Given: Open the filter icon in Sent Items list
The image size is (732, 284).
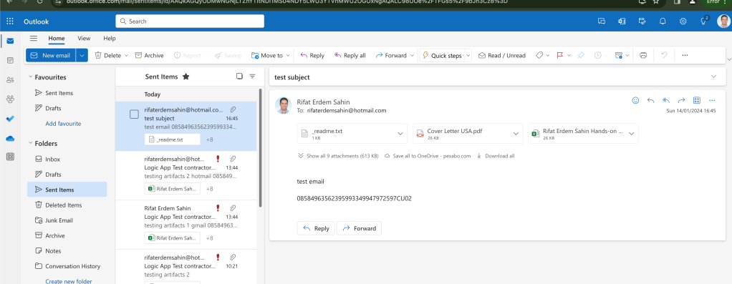Looking at the screenshot, I should pyautogui.click(x=253, y=77).
